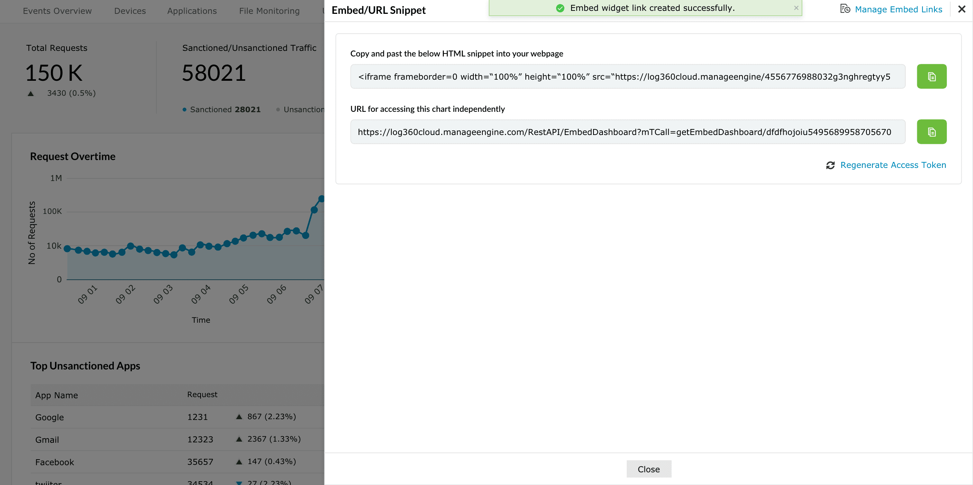Open the Applications tab
The width and height of the screenshot is (973, 485).
[x=192, y=11]
